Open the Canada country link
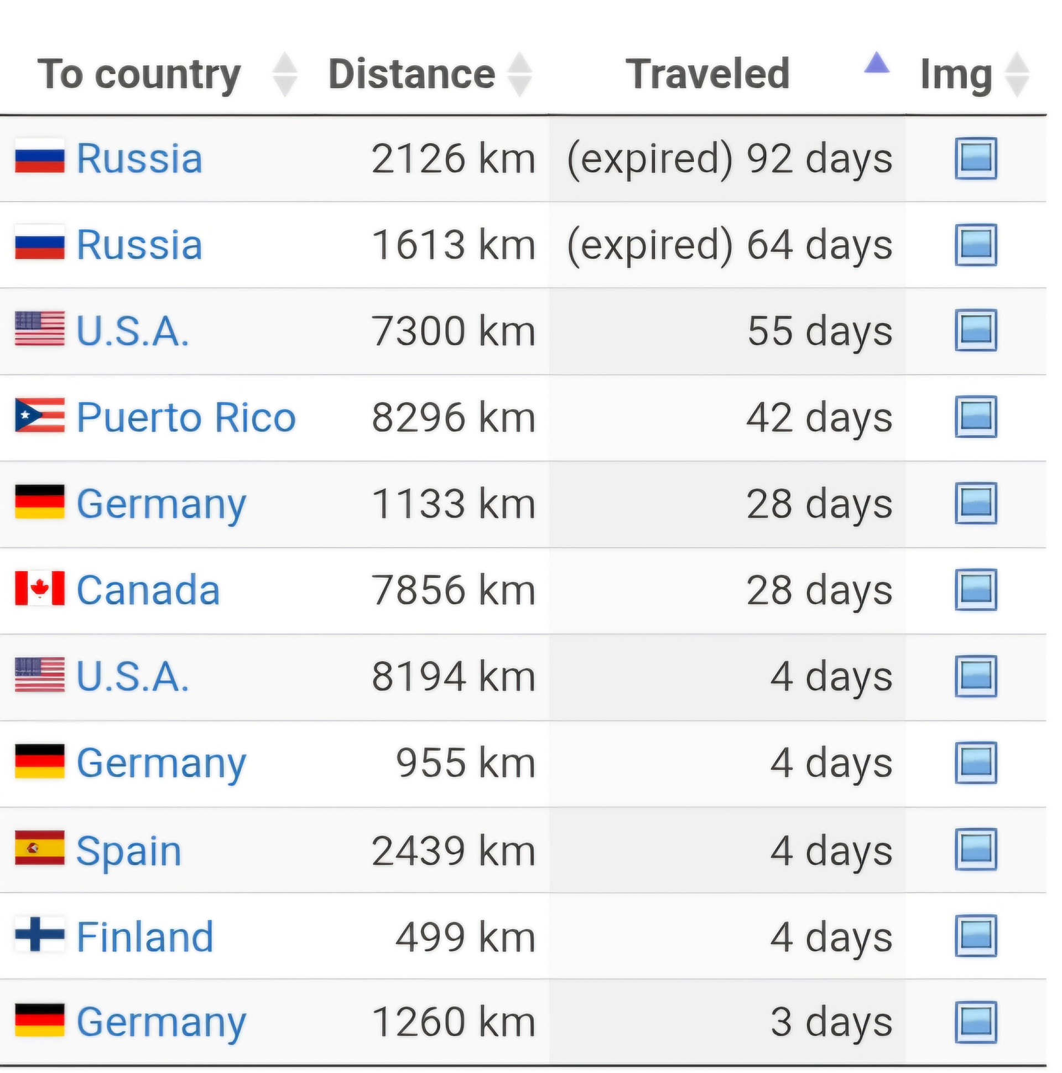The image size is (1062, 1073). pos(148,590)
